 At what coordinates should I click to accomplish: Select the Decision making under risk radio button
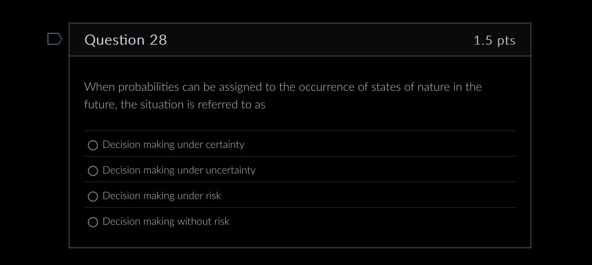(93, 197)
